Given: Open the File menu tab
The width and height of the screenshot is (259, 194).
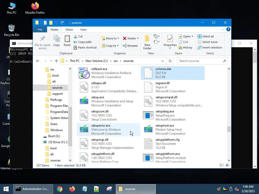Looking at the screenshot, I should [40, 30].
